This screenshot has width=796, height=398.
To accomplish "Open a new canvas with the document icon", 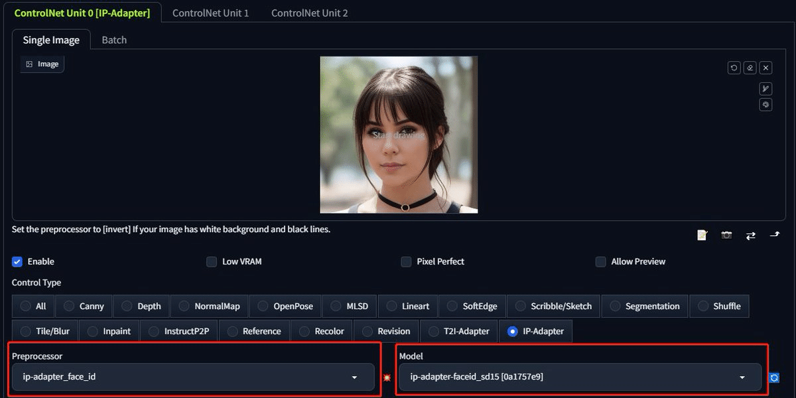I will 702,234.
